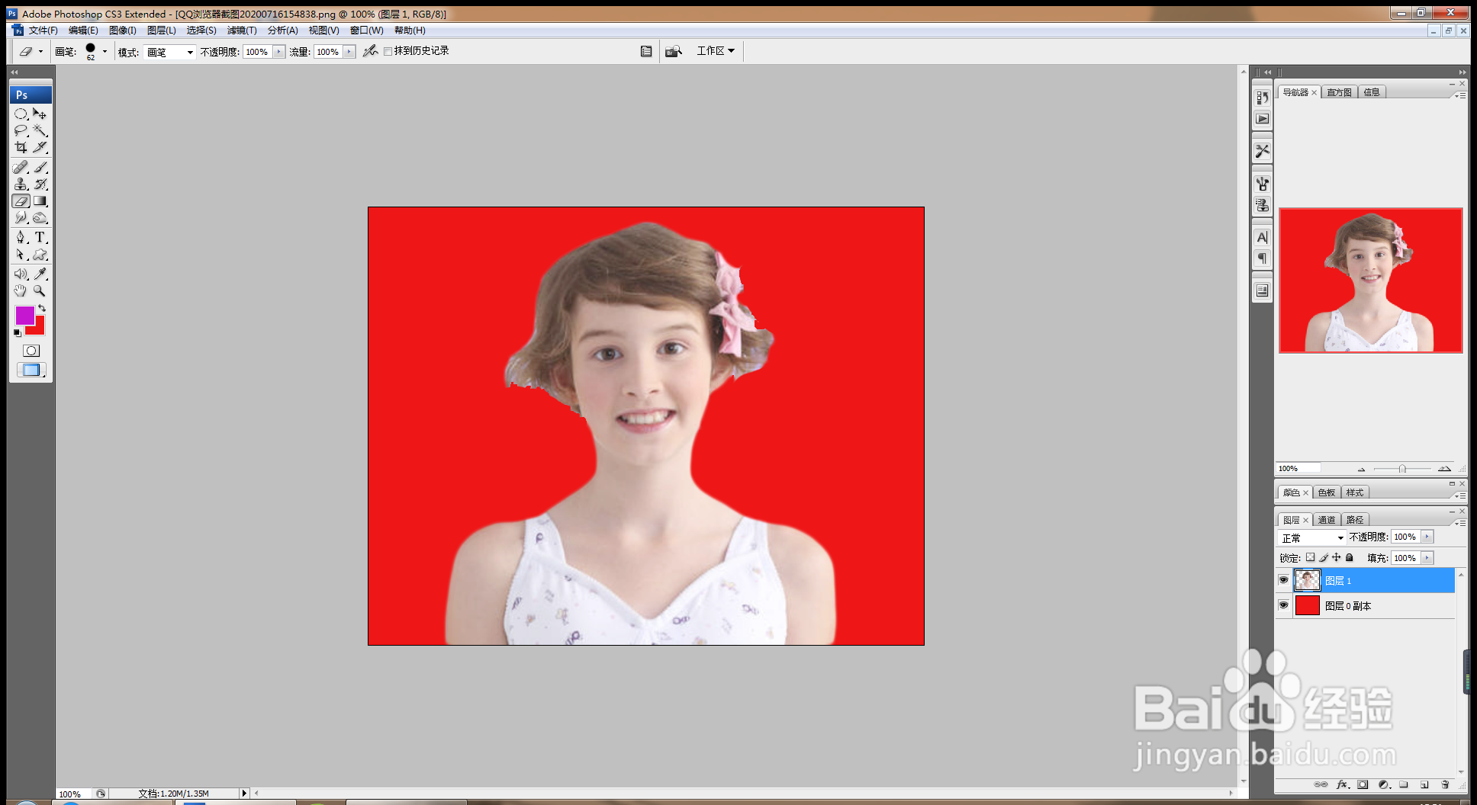Select the Horizontal Type tool

pos(40,238)
